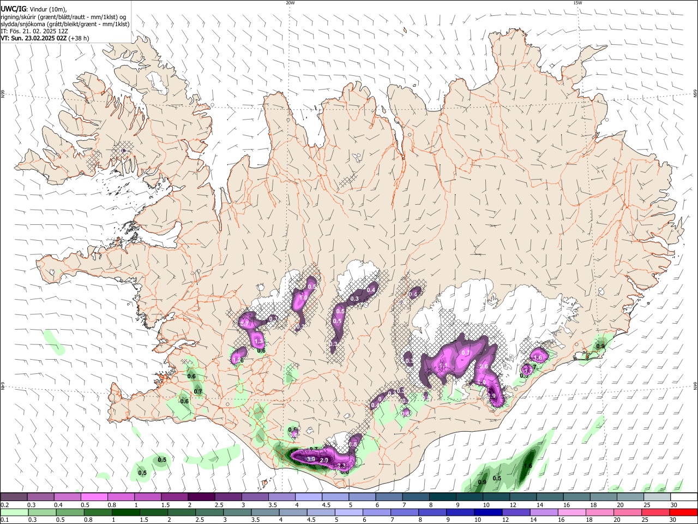Select the upper legend swatch for 8–9 mm
This screenshot has width=698, height=524.
click(x=442, y=497)
